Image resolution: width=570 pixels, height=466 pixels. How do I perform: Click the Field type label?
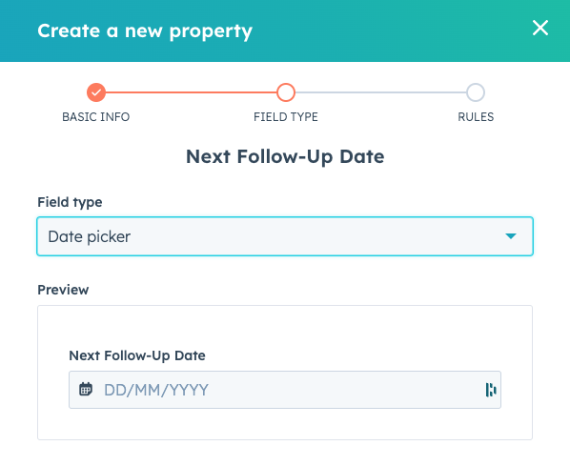[x=70, y=202]
